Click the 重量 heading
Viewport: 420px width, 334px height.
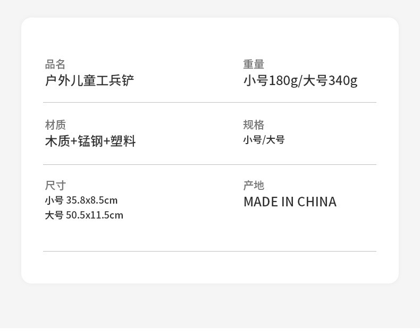pyautogui.click(x=254, y=64)
